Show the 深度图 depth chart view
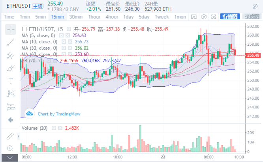Screen dimensions: 263x162 click(x=252, y=17)
